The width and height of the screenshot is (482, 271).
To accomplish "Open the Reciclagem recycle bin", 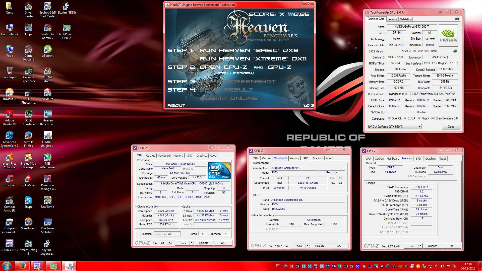I will (x=9, y=73).
